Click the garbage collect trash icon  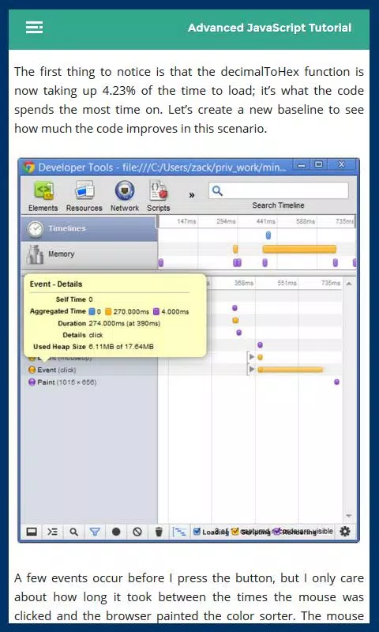point(159,532)
